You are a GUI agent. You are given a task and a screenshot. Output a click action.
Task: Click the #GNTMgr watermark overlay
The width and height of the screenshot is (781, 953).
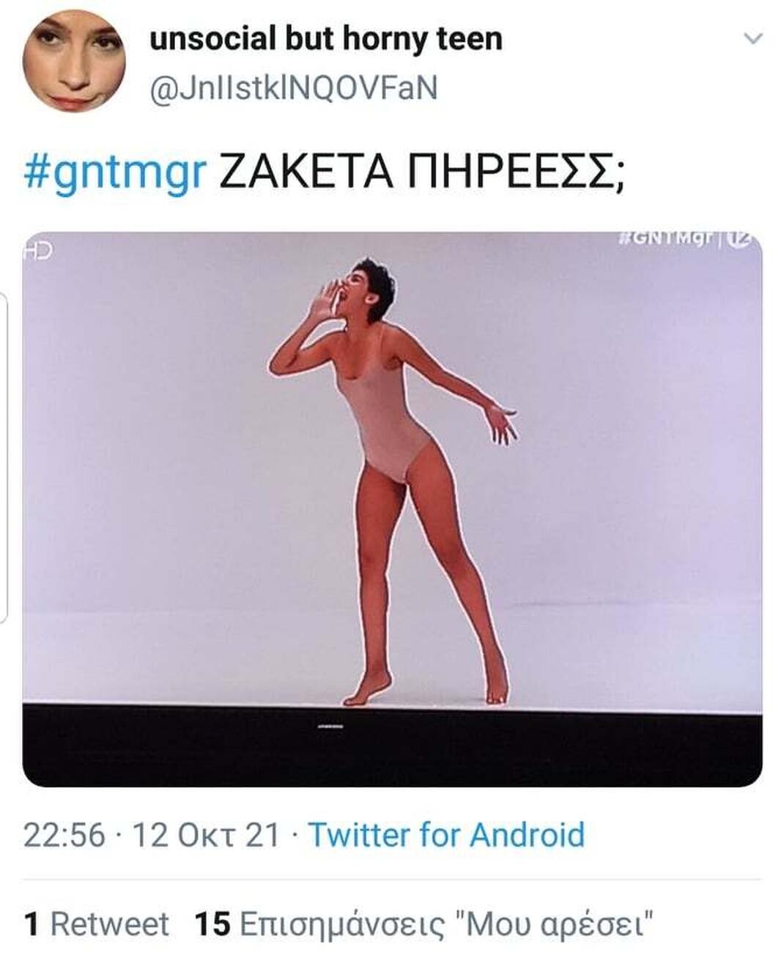click(x=667, y=238)
